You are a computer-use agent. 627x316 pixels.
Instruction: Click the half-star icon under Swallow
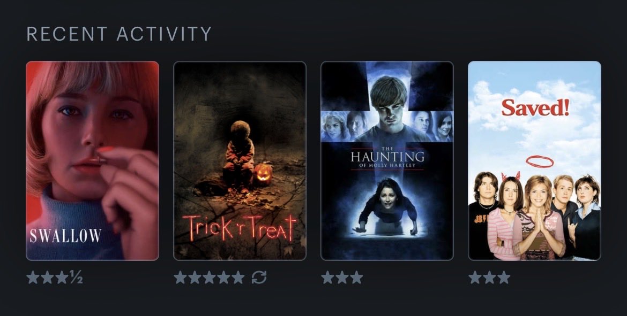(x=77, y=278)
